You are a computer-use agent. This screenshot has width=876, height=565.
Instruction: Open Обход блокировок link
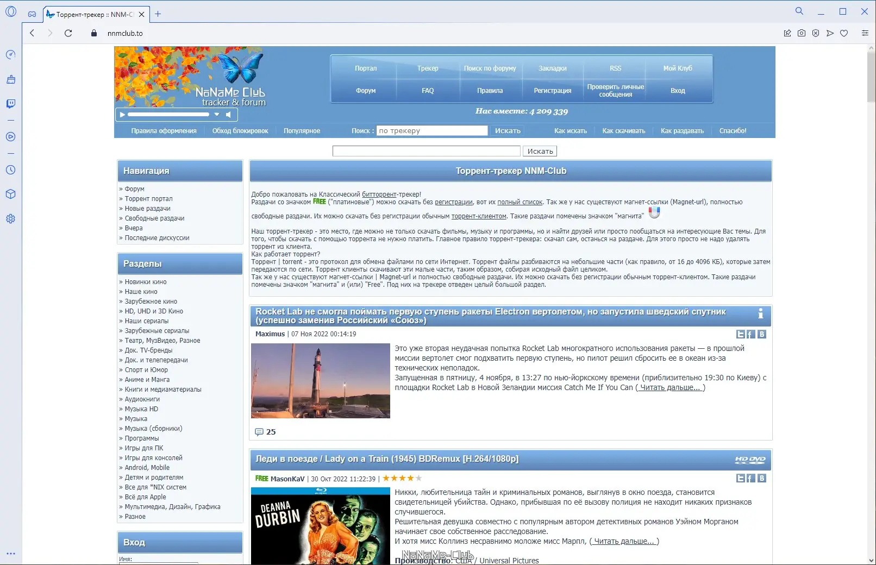240,131
